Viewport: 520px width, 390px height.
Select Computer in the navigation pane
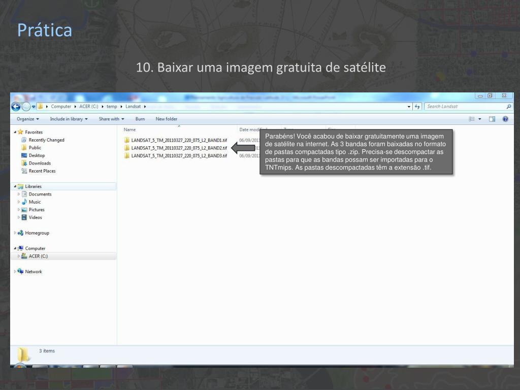[35, 248]
